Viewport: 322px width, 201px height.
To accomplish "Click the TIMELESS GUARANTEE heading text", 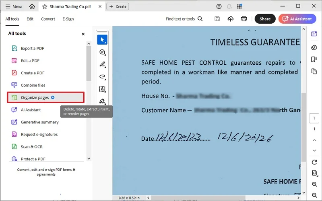I will tap(255, 42).
